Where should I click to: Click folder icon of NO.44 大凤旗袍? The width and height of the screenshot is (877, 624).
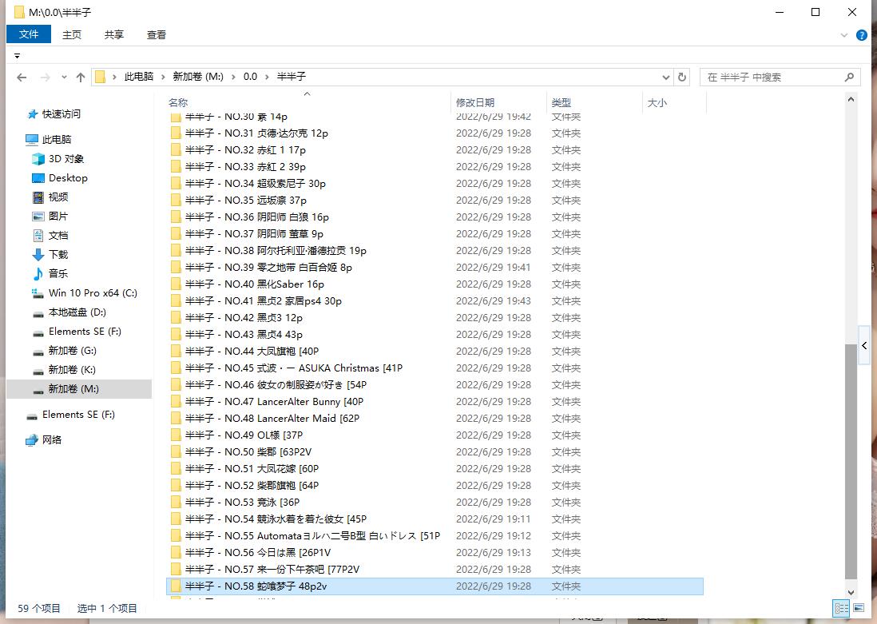pyautogui.click(x=176, y=352)
